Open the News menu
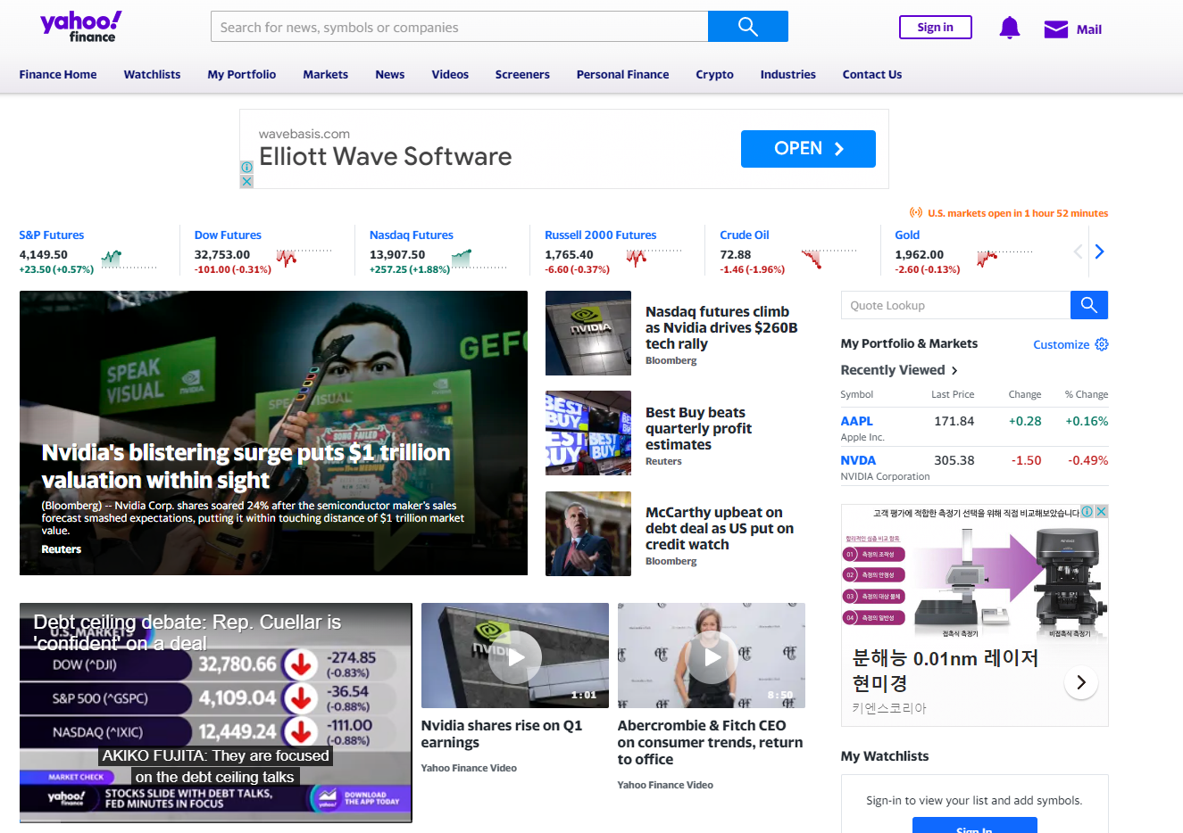The height and width of the screenshot is (833, 1183). pos(390,74)
